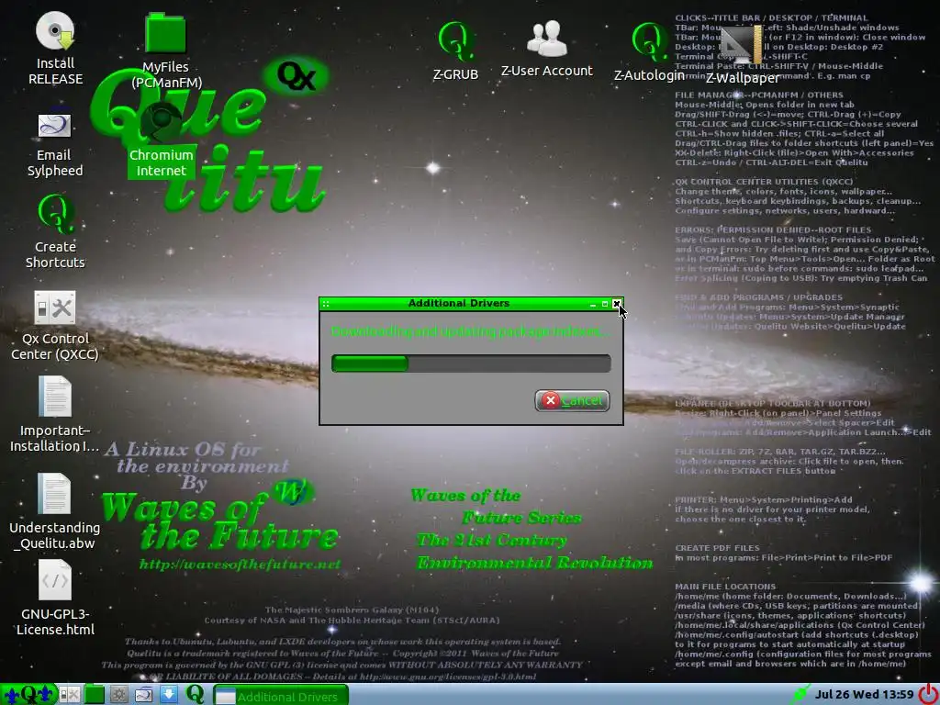Cancel the package index download
The image size is (940, 705).
[572, 400]
